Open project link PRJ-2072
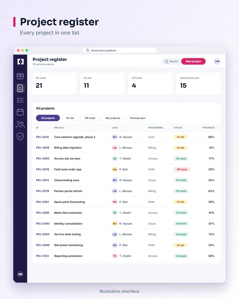Viewport: 239px width, 299px height. pos(42,180)
